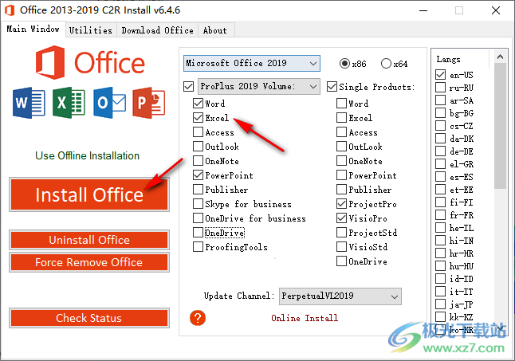Screen dimensions: 515x361
Task: Uncheck Excel under ProPlus suite
Action: coord(198,117)
